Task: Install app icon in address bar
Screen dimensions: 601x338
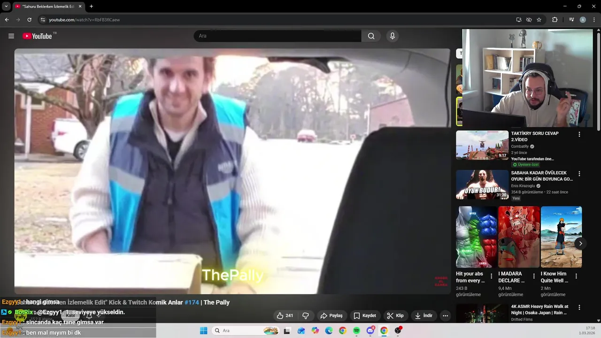Action: pos(519,20)
